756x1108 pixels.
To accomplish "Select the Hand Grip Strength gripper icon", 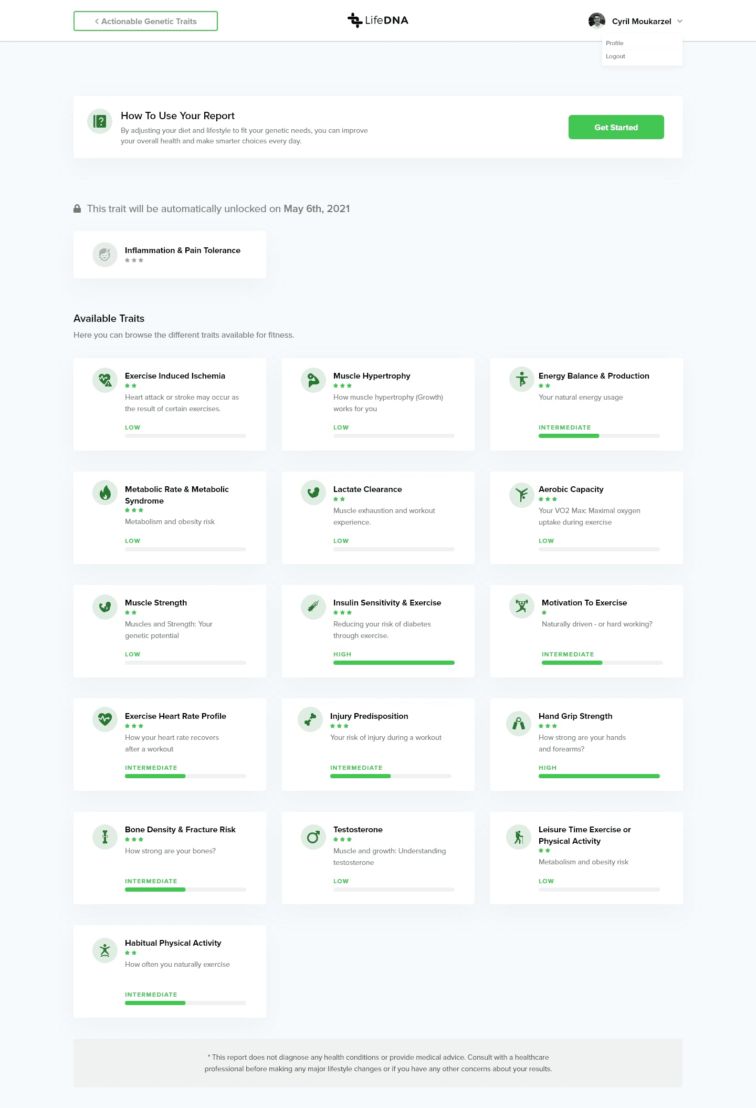I will (x=519, y=724).
